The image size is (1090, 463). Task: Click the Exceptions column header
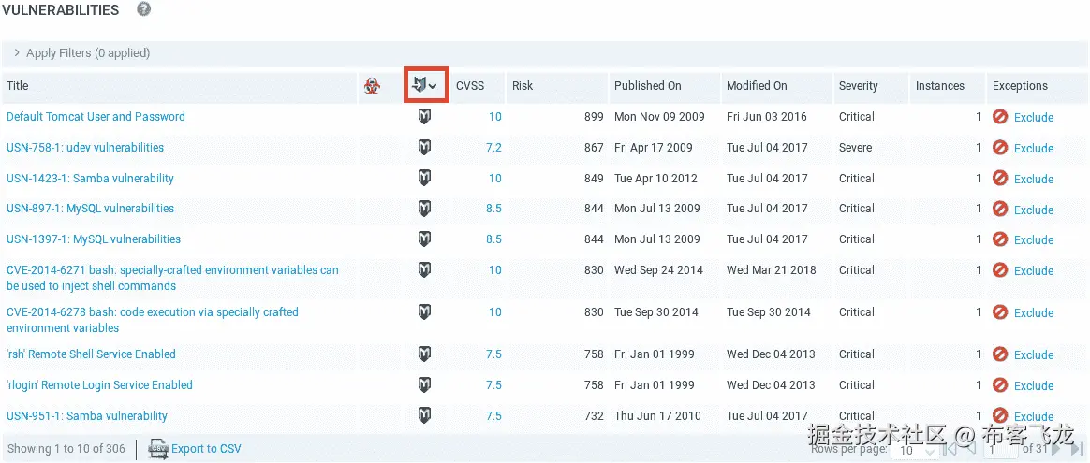(x=1020, y=86)
